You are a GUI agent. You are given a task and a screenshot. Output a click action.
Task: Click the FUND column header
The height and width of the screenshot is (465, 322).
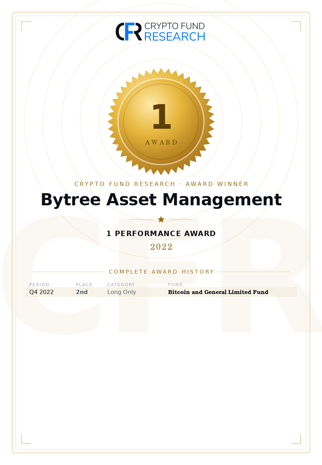[x=175, y=285]
